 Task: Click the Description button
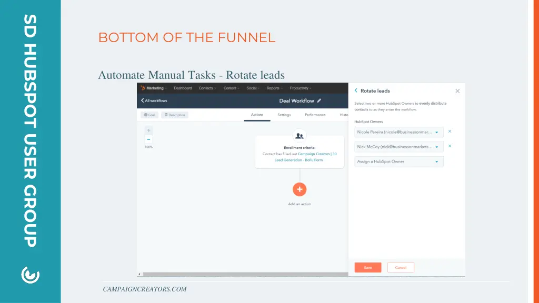(x=175, y=115)
